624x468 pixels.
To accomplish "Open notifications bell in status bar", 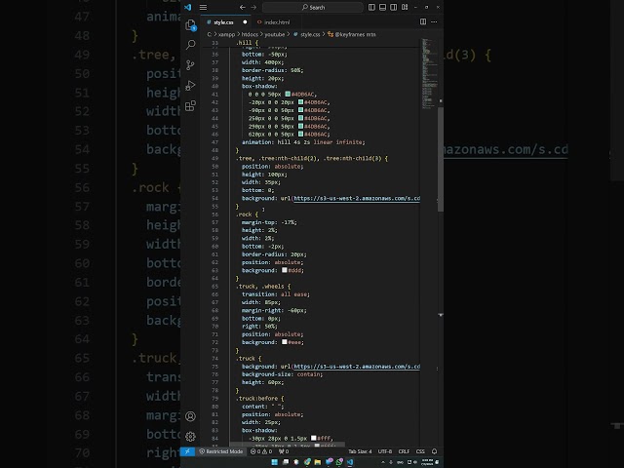I will (434, 451).
